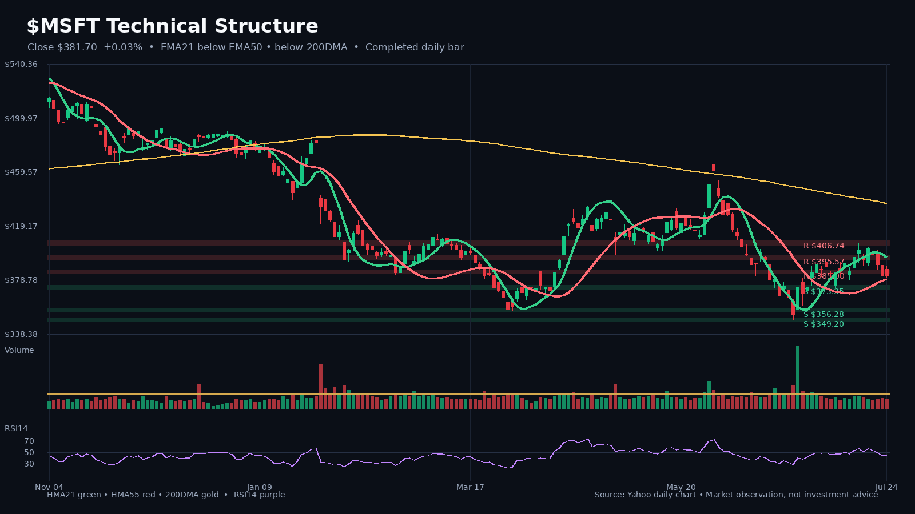The width and height of the screenshot is (915, 514).
Task: Click the RSI 50 level label
Action: 29,452
